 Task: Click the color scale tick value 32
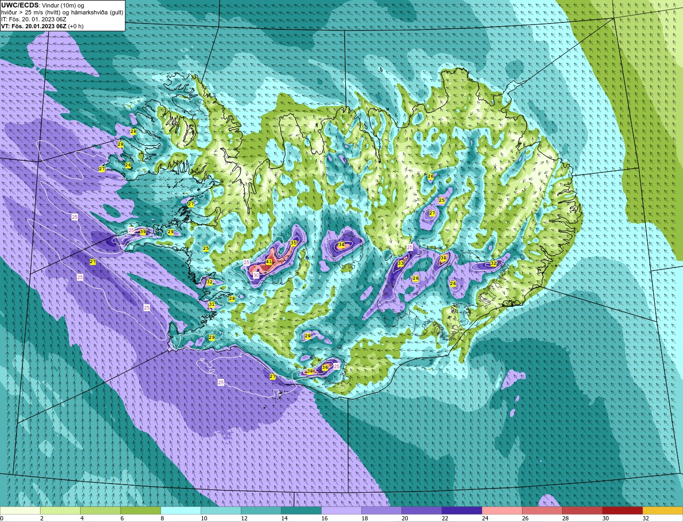[x=646, y=518]
